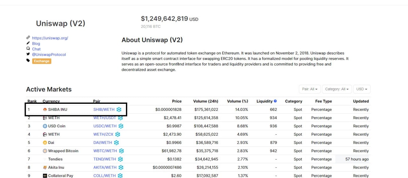Click the Collateral Pay coin icon

[45, 176]
